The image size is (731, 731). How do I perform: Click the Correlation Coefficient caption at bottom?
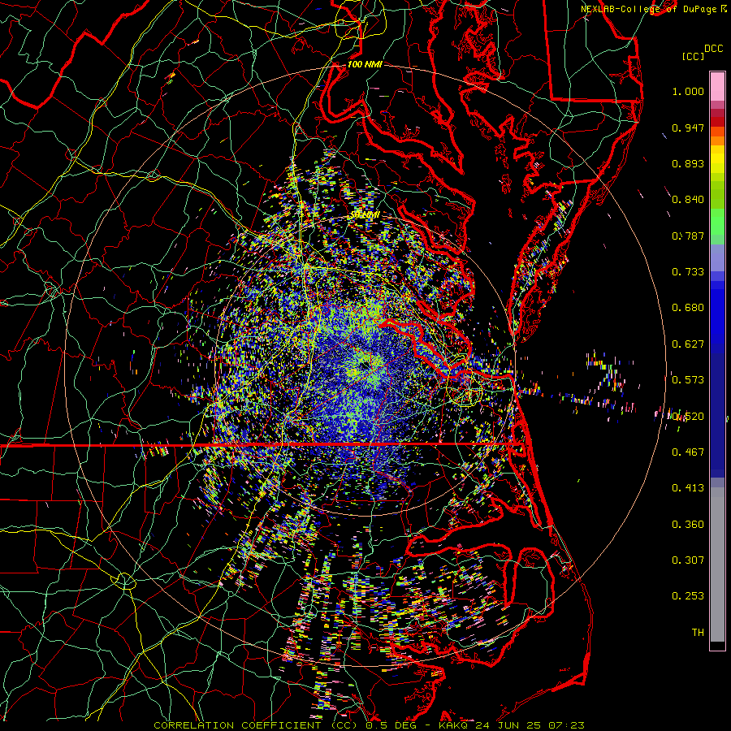[x=369, y=725]
